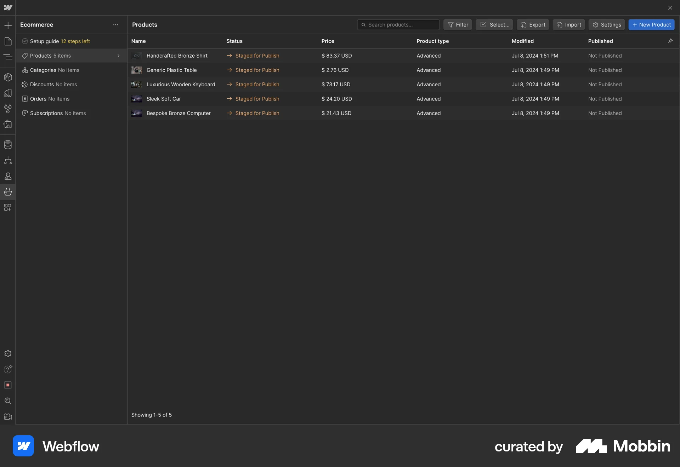The image size is (680, 467).
Task: Pin a column using the pin icon
Action: click(670, 41)
